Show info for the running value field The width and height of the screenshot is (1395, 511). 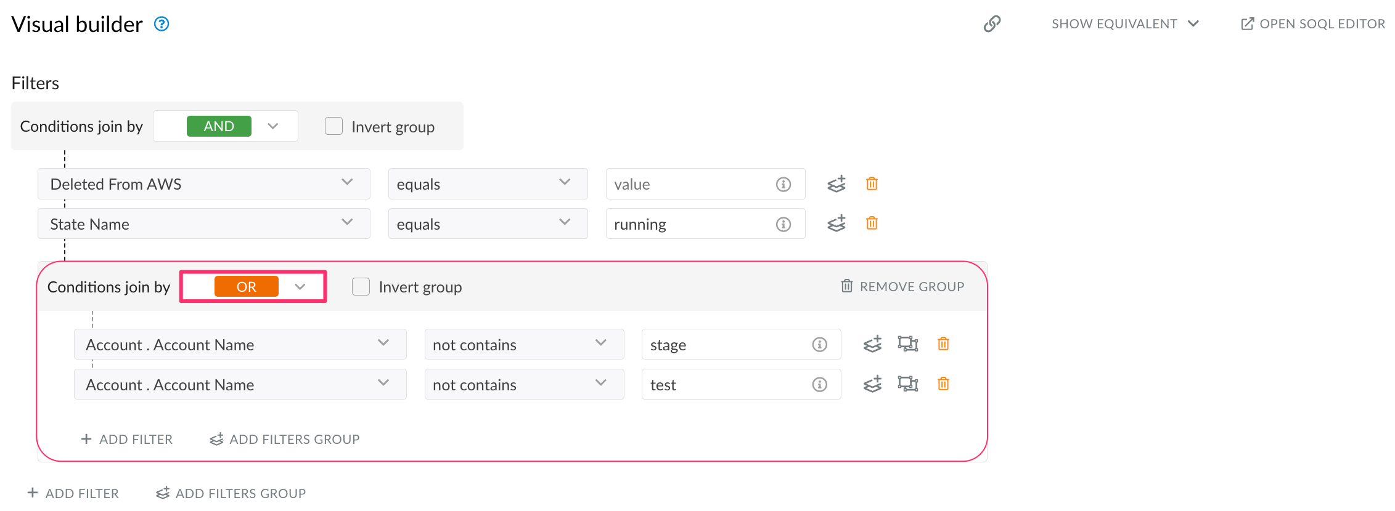(x=783, y=224)
